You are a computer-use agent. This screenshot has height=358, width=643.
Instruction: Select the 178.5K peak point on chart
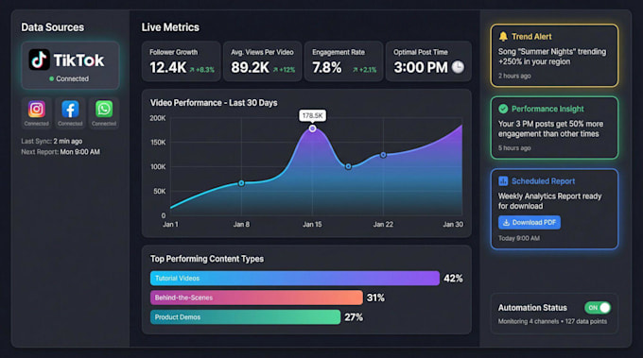click(312, 128)
